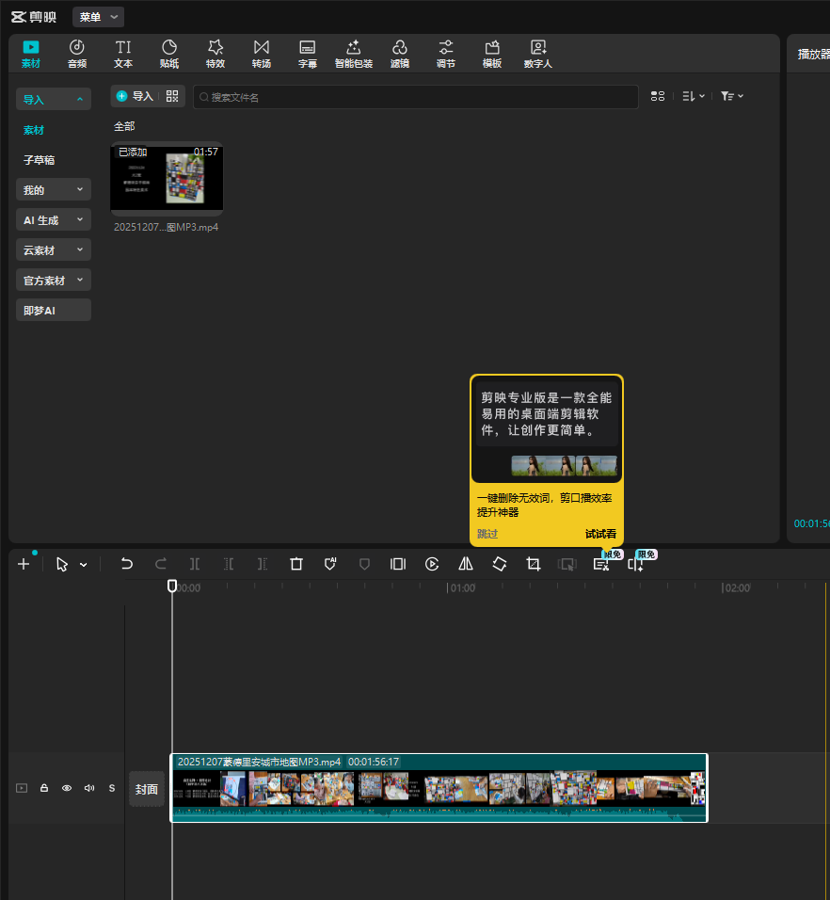Viewport: 830px width, 900px height.
Task: Focus the 搜索文件名 search field
Action: pyautogui.click(x=416, y=97)
